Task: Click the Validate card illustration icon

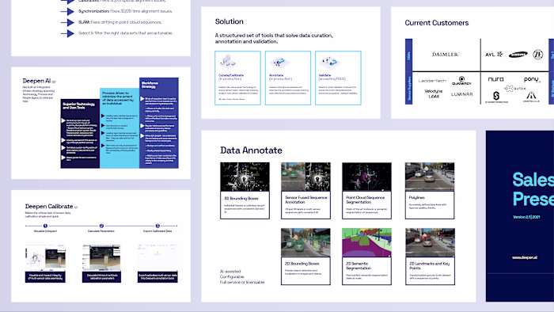Action: coord(329,63)
